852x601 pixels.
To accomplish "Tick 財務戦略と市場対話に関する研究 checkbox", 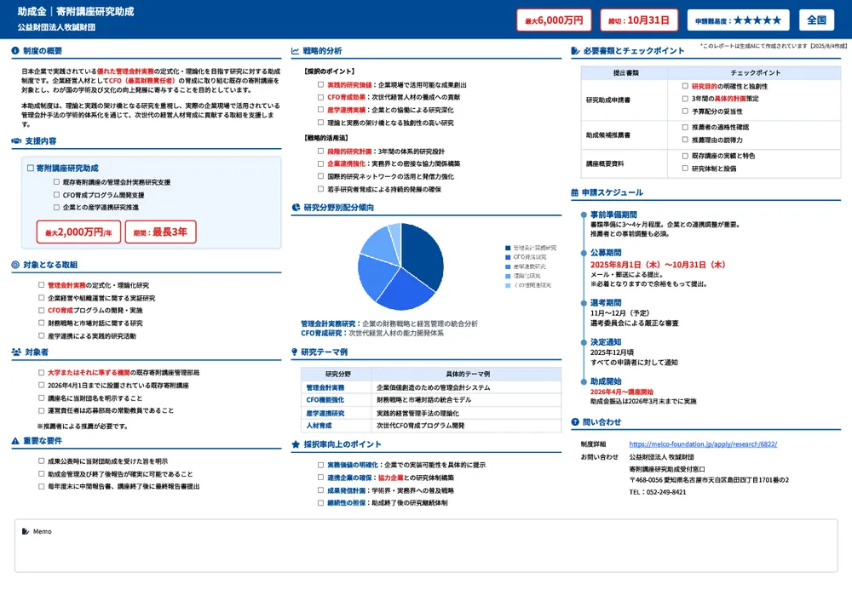I will (41, 323).
